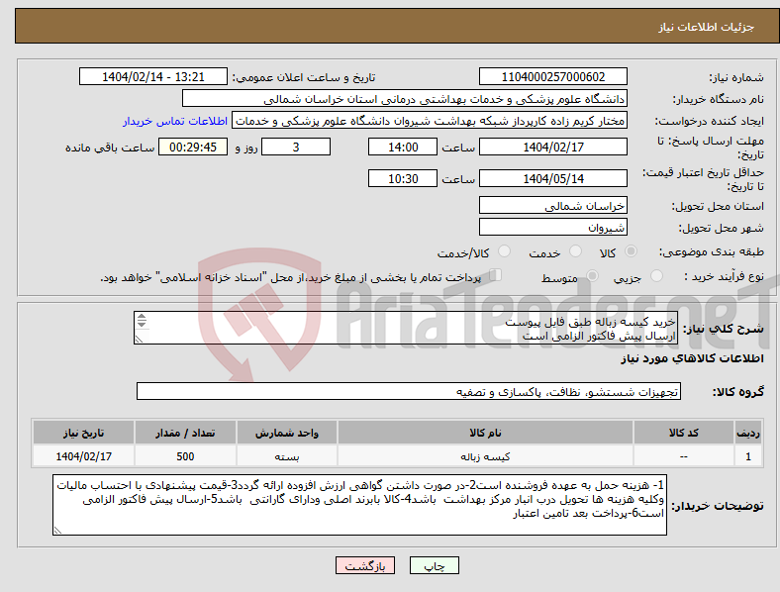The height and width of the screenshot is (592, 780).
Task: Click the general need description textarea
Action: 406,329
